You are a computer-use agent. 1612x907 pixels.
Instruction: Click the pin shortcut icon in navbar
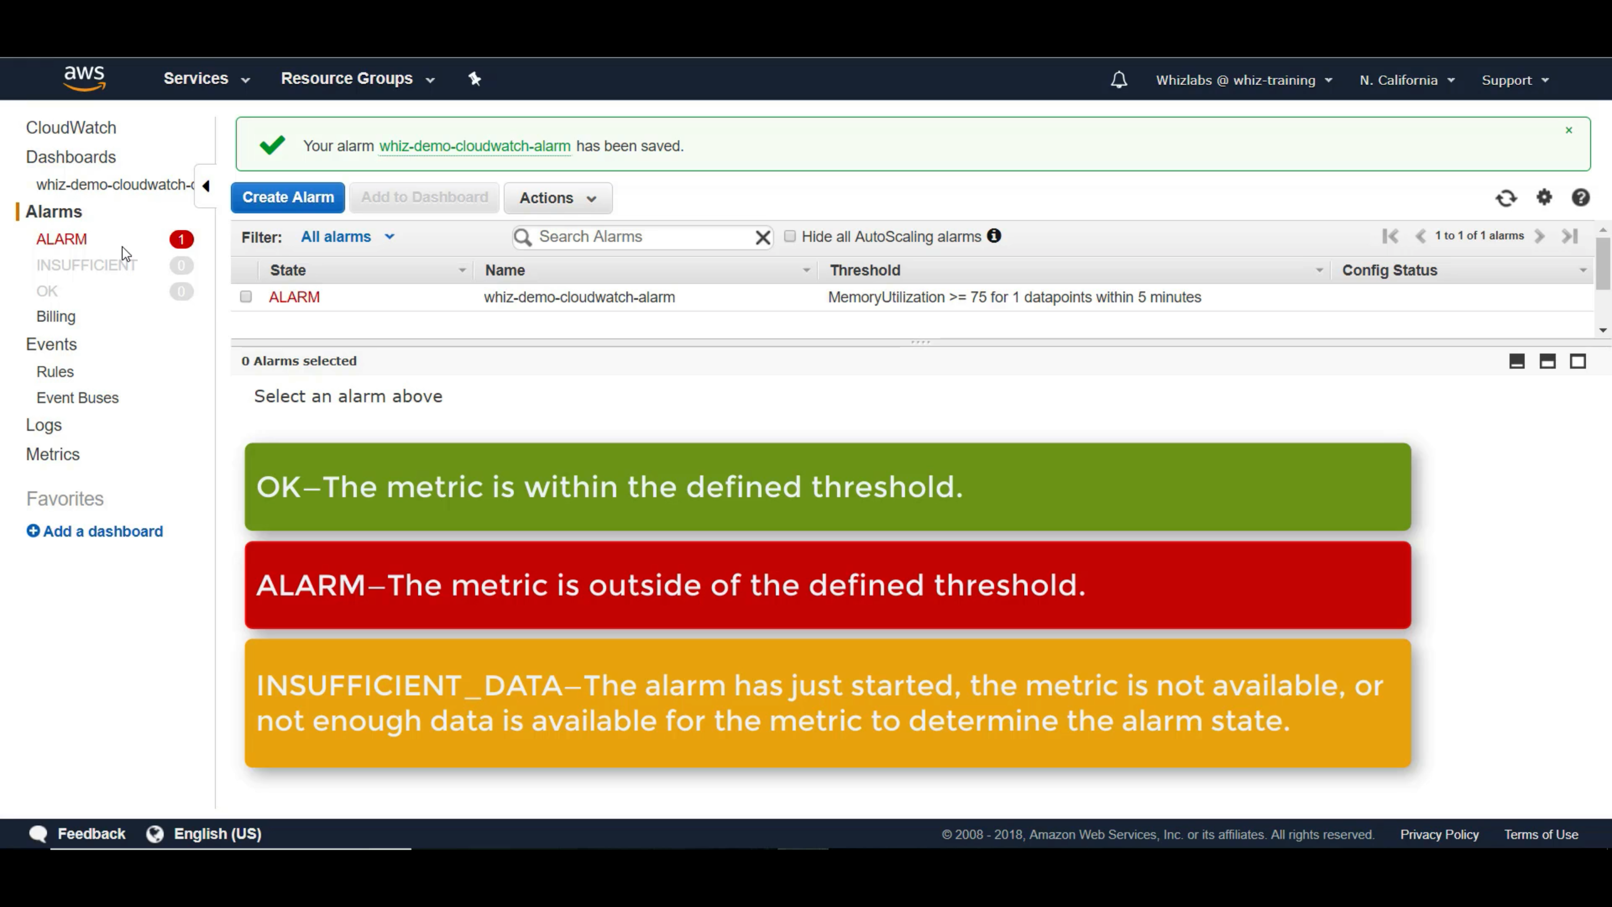(x=474, y=79)
